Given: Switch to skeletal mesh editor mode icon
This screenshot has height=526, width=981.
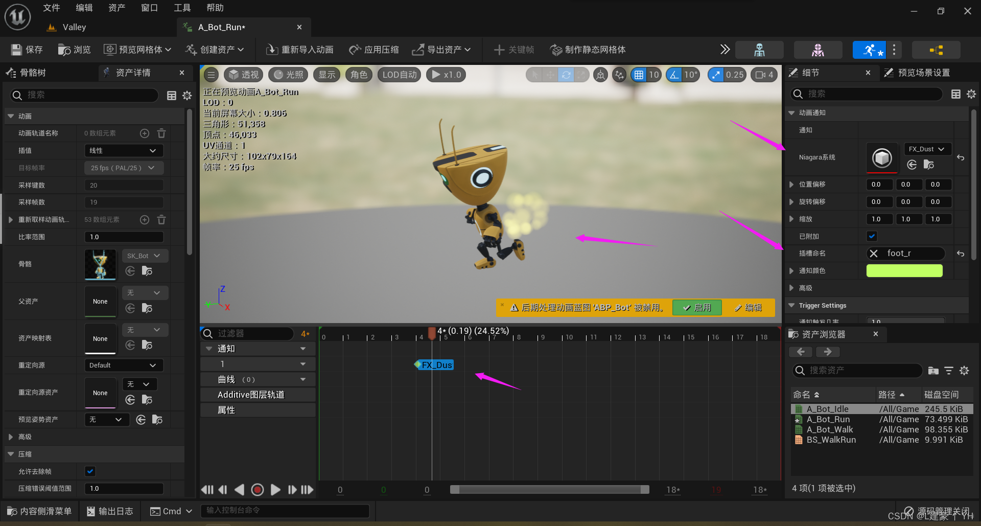Looking at the screenshot, I should tap(818, 50).
